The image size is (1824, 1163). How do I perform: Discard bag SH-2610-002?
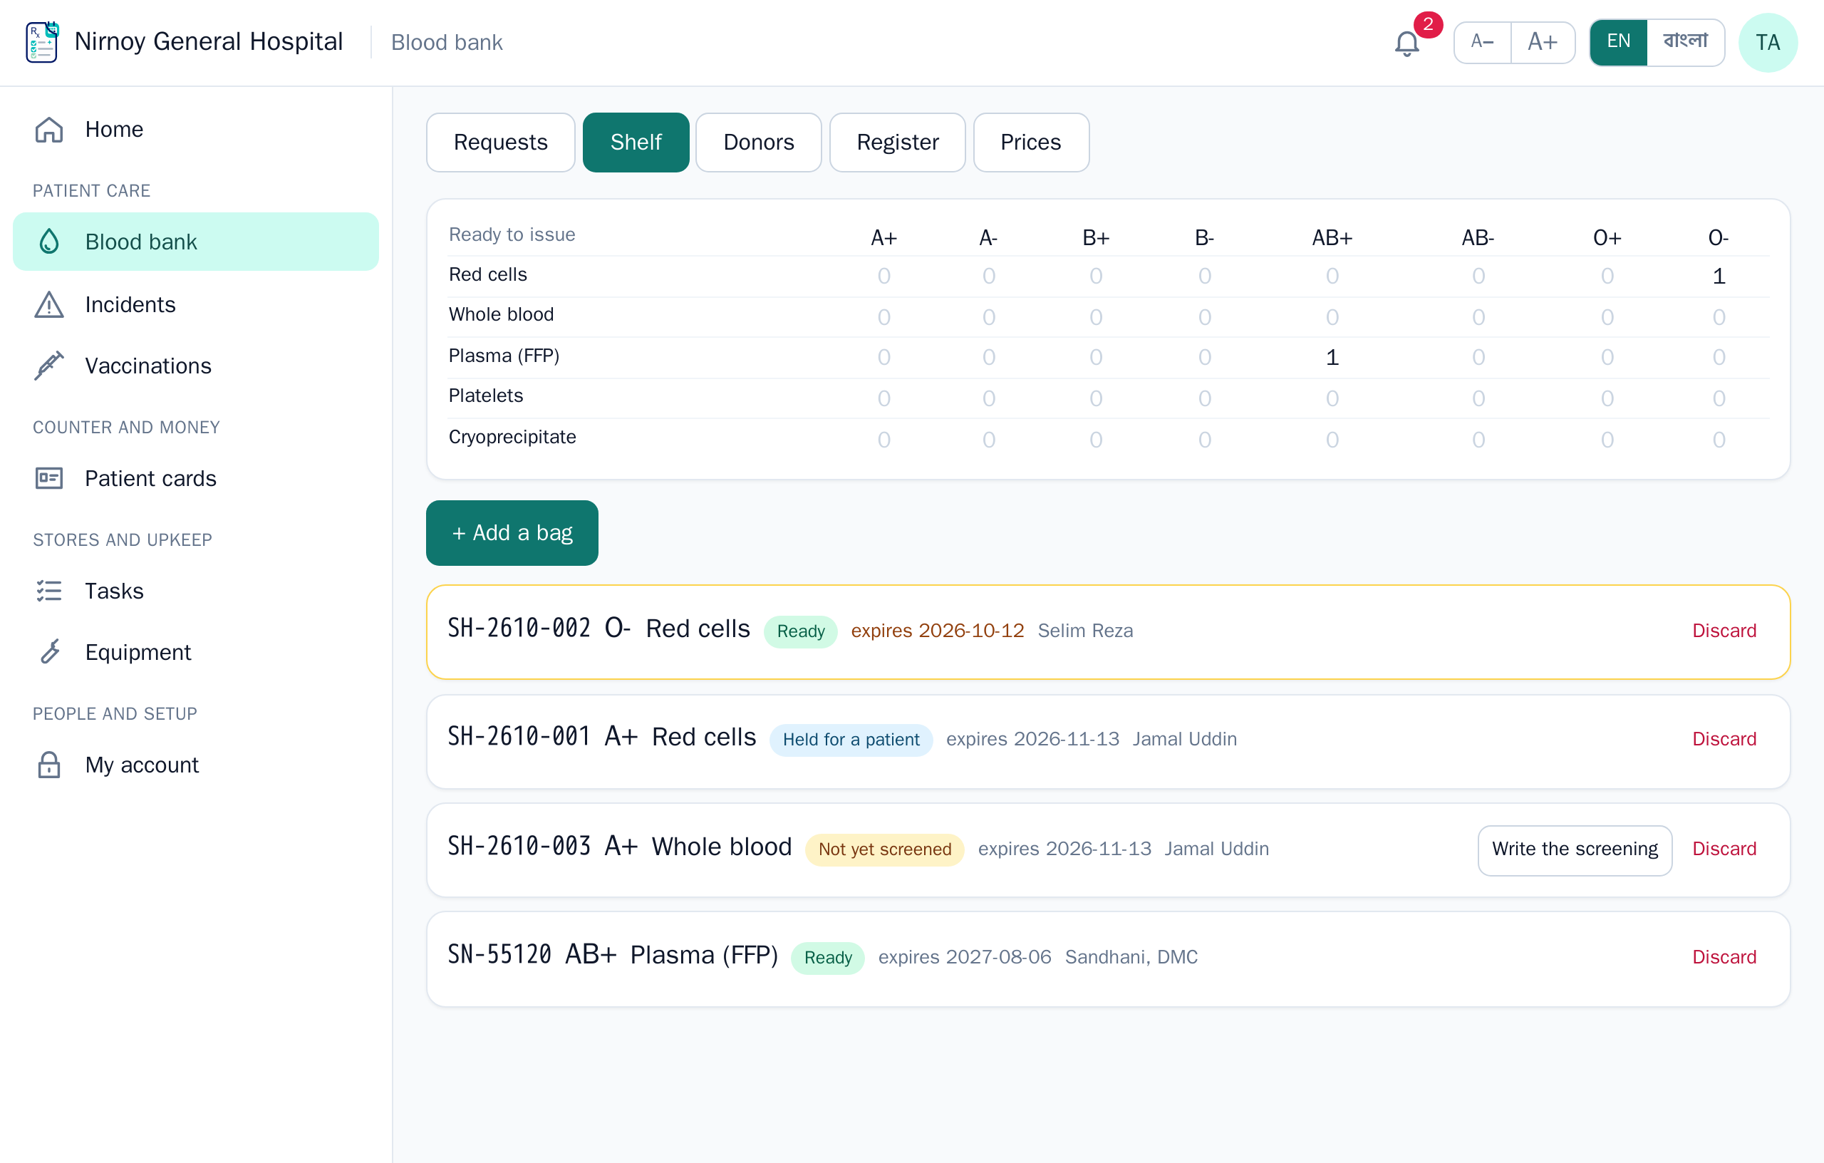(x=1724, y=631)
